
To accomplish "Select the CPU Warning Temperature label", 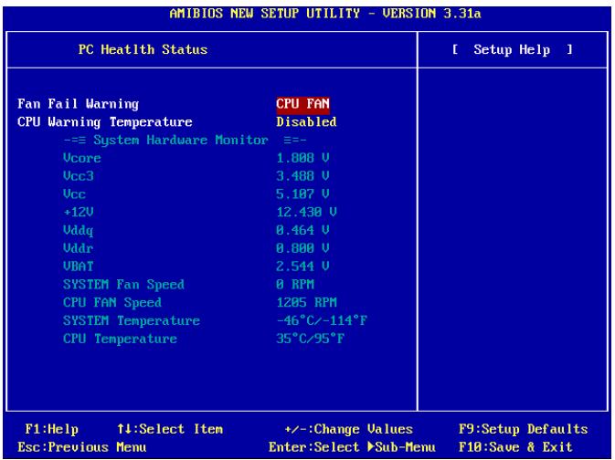I will [x=105, y=122].
